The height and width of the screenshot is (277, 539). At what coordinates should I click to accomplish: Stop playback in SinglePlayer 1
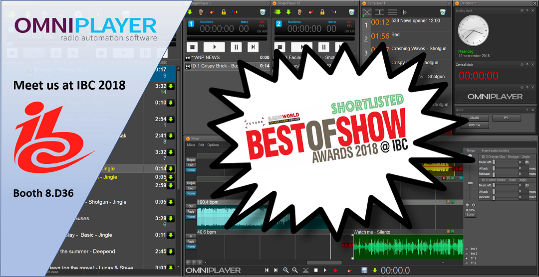pyautogui.click(x=193, y=47)
